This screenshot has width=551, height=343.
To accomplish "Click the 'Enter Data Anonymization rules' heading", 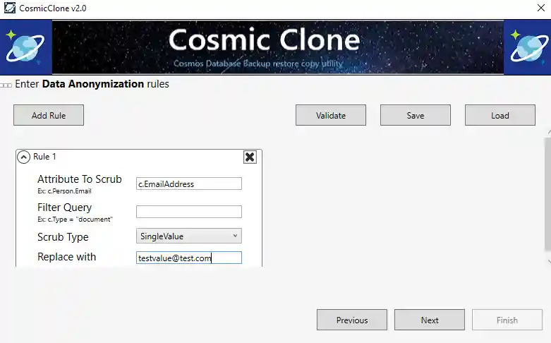I will click(92, 84).
